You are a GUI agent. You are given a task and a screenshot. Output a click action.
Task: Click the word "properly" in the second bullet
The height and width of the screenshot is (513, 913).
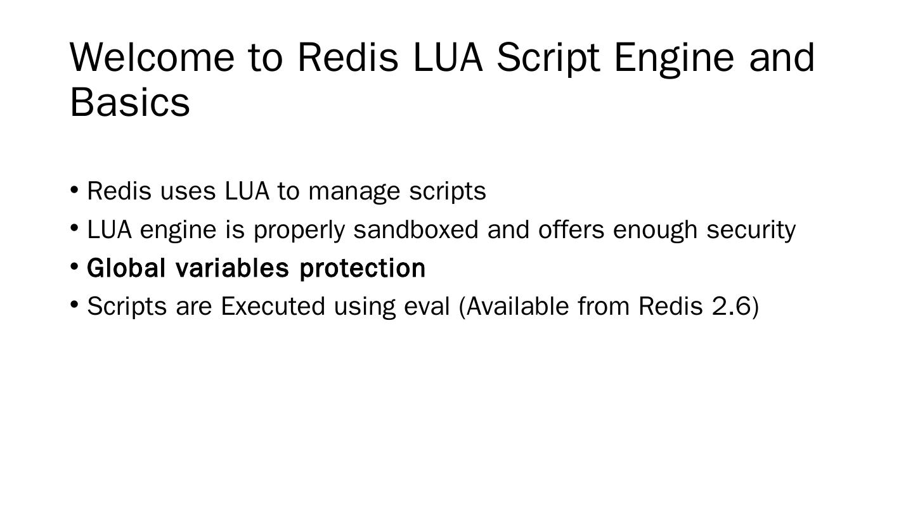click(x=299, y=230)
